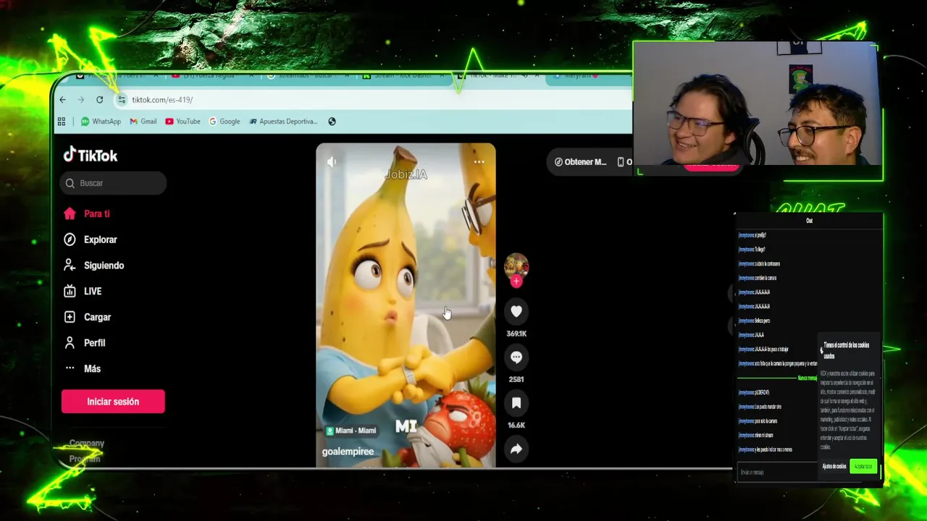Open the Apuestas Deportivas bookmark
927x521 pixels.
pyautogui.click(x=283, y=122)
